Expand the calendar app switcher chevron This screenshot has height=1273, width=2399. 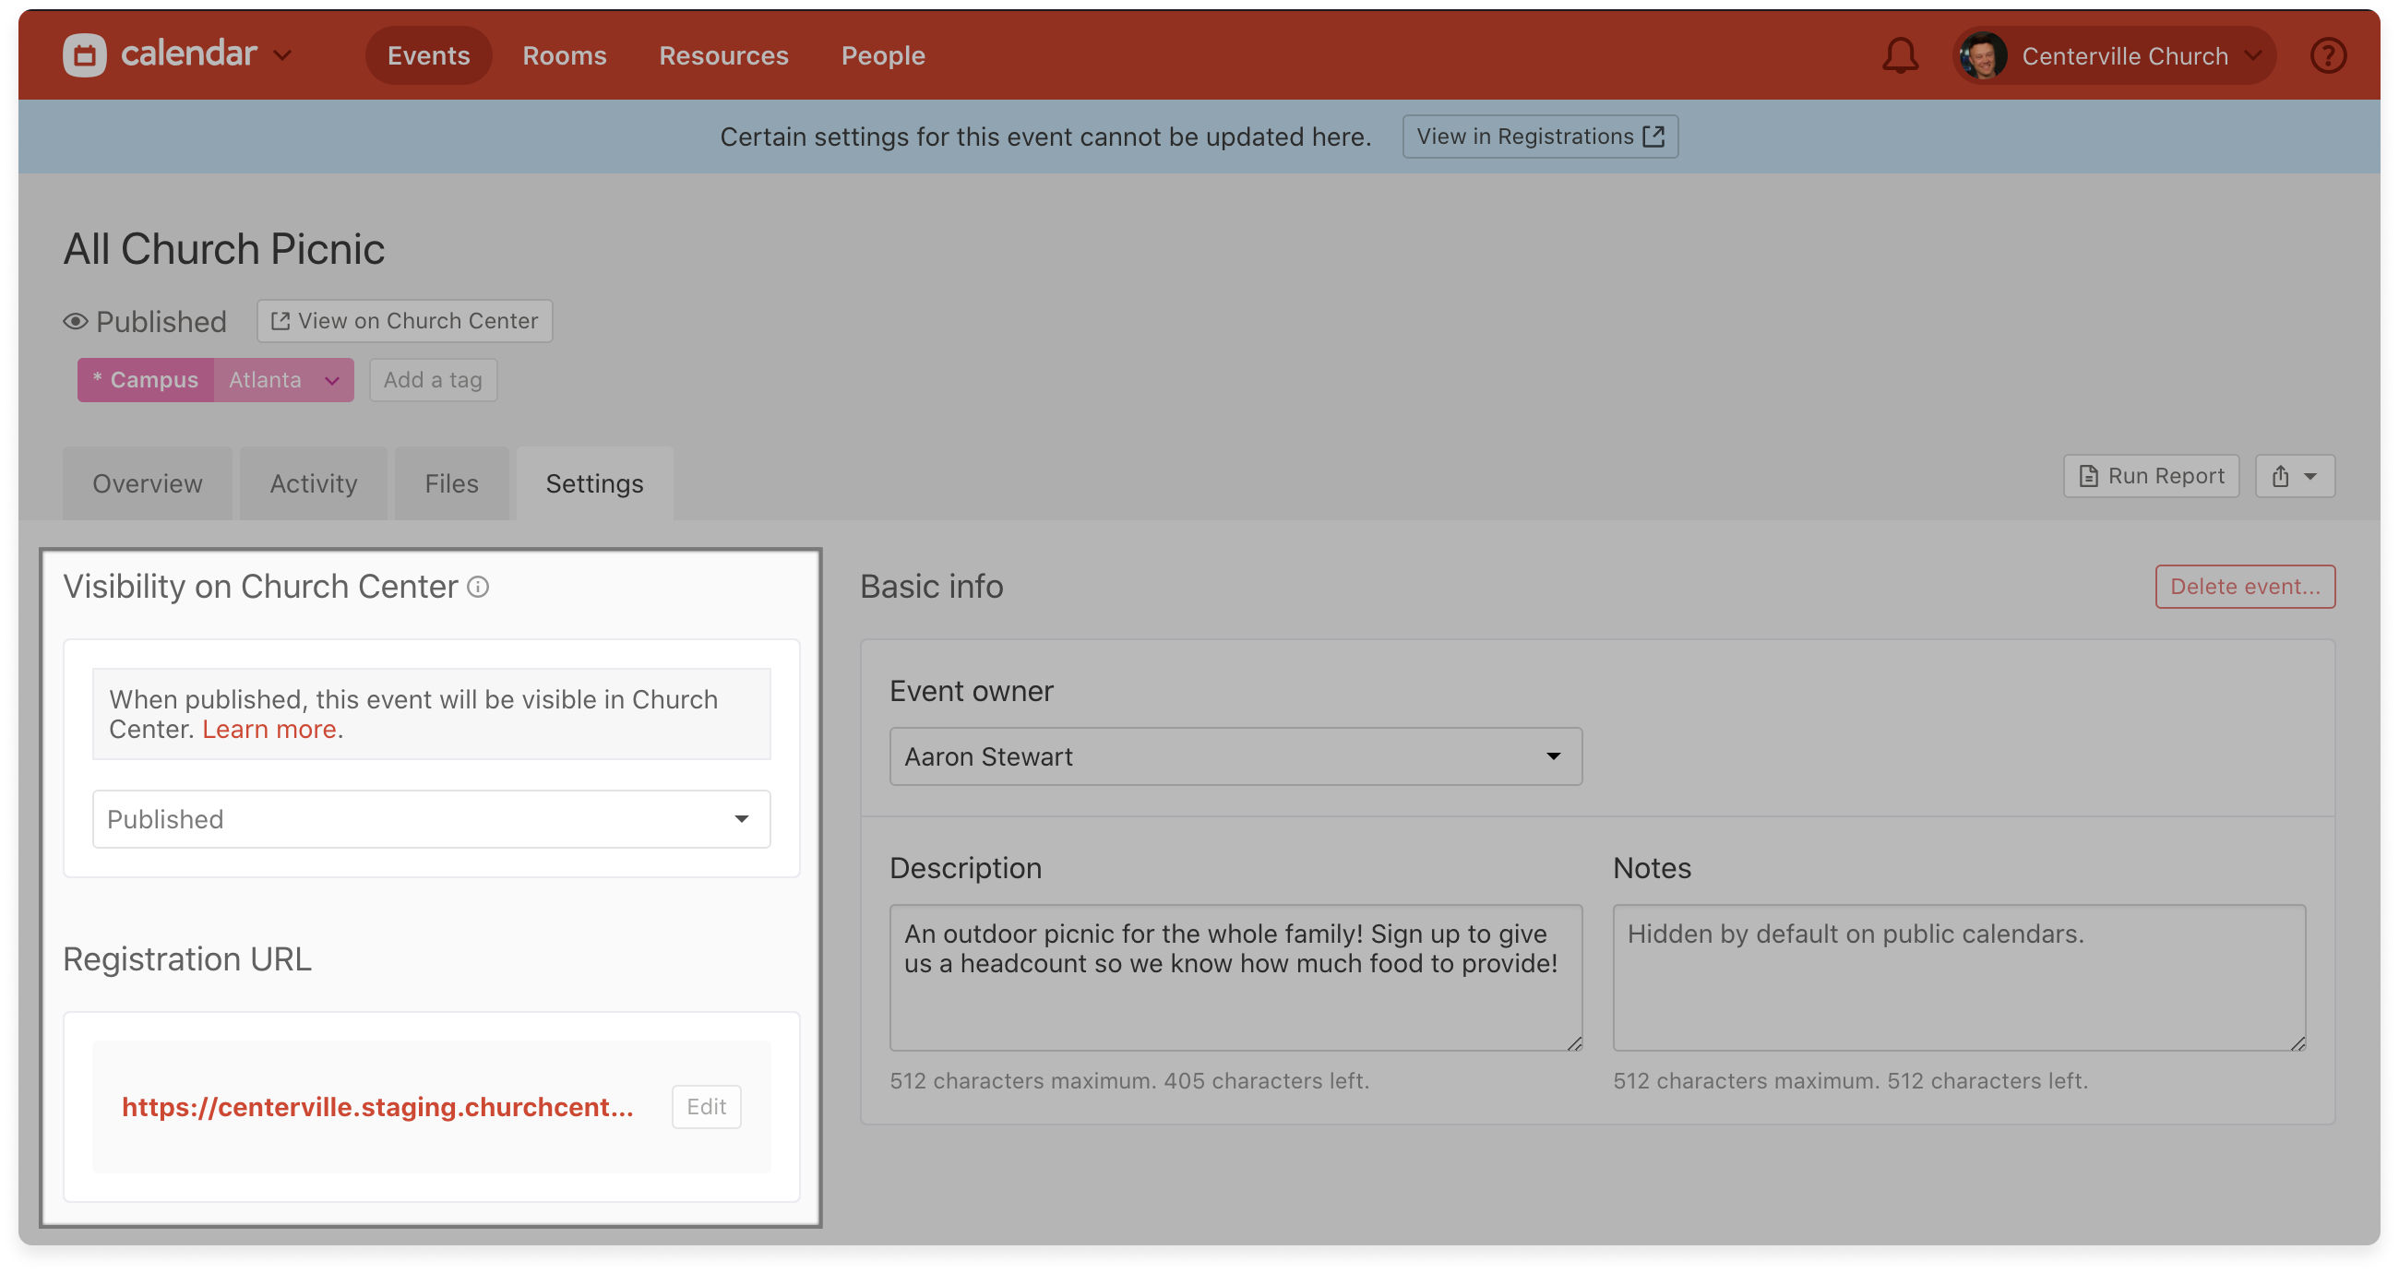pos(282,56)
